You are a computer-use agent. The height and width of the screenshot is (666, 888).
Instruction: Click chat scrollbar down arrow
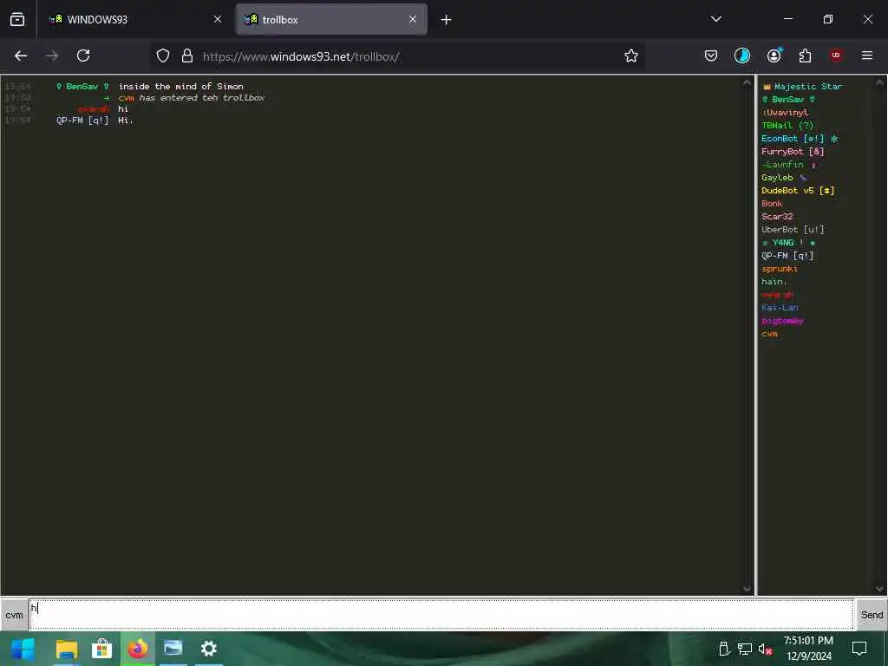point(747,589)
